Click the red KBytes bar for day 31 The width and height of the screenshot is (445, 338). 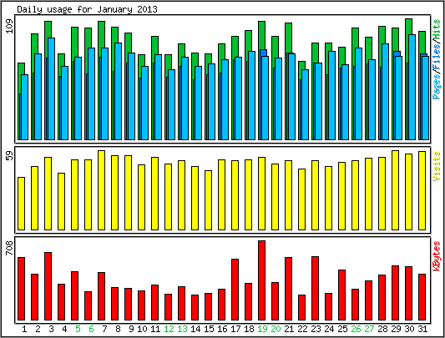point(422,297)
